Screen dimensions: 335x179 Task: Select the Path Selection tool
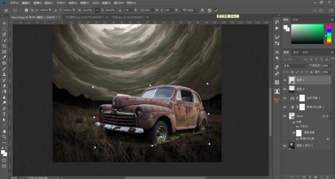tap(4, 120)
